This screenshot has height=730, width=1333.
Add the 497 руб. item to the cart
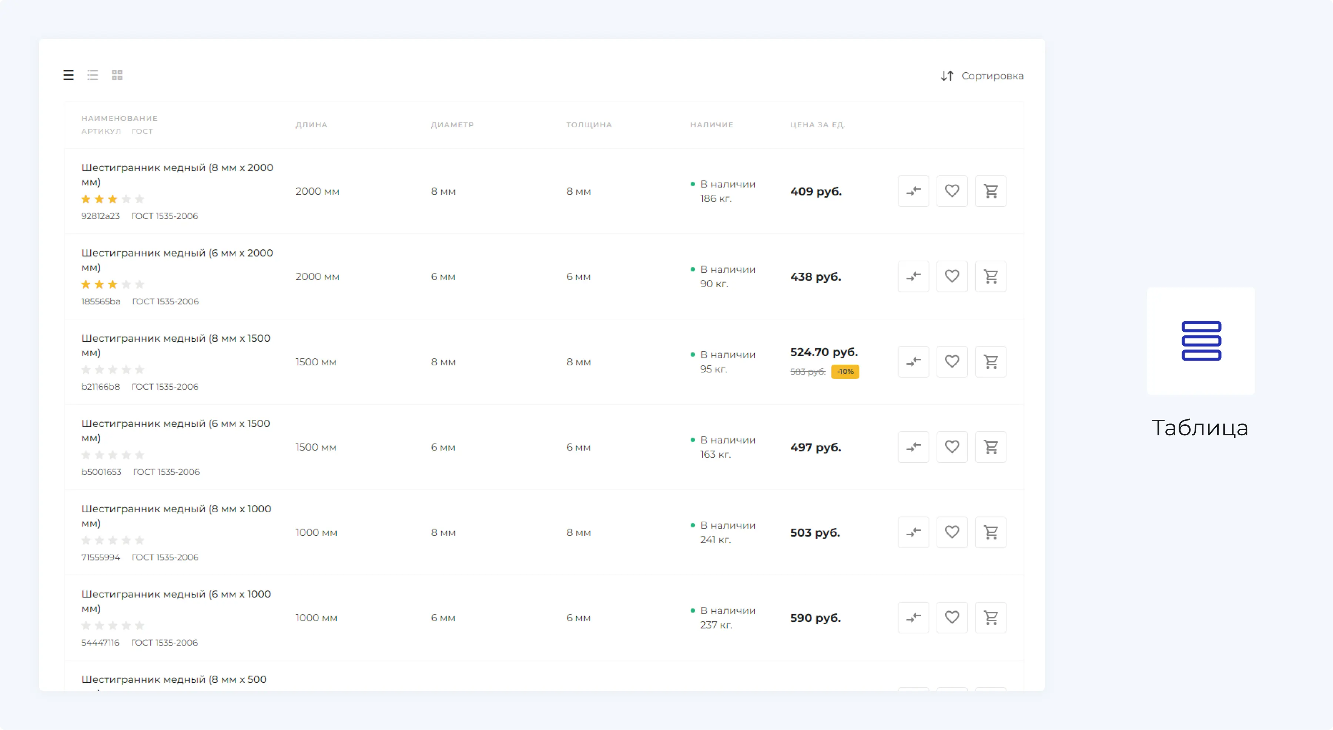click(991, 447)
